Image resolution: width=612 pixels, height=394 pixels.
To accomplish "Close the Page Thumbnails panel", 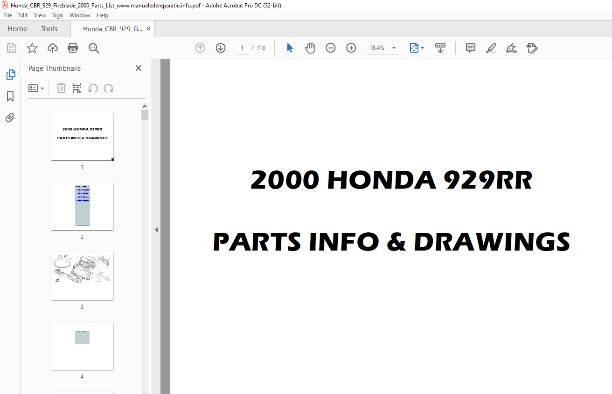I will tap(139, 68).
